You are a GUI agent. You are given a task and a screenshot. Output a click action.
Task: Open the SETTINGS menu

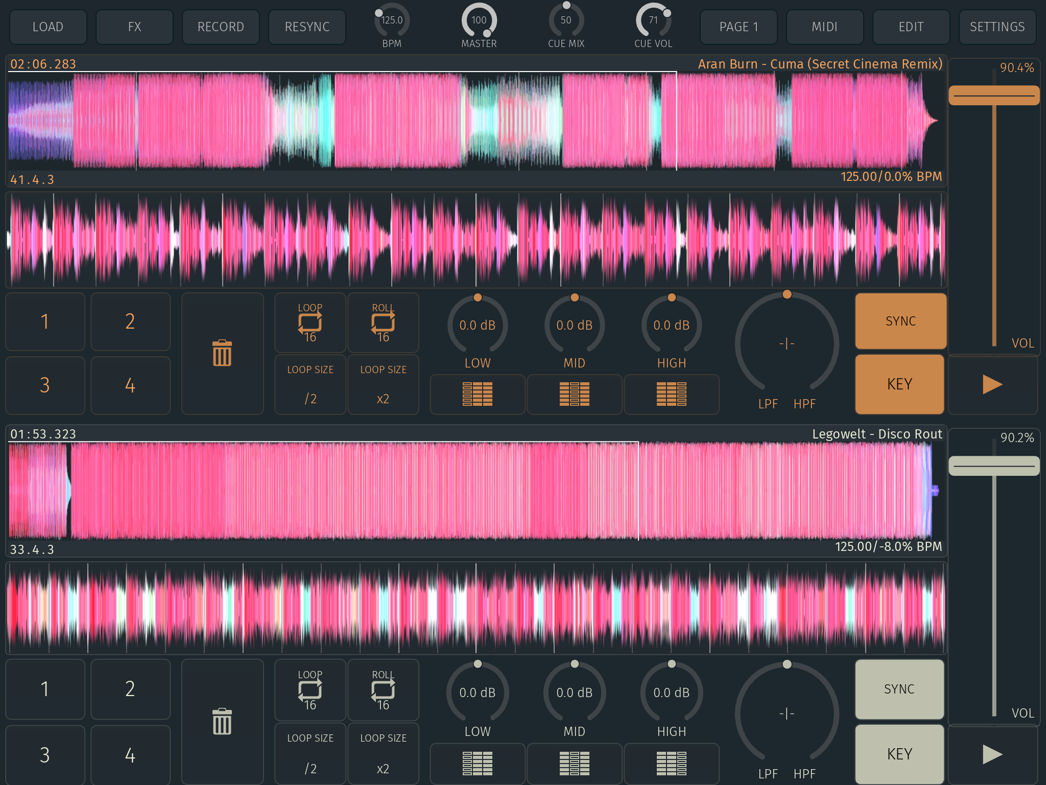[x=996, y=27]
